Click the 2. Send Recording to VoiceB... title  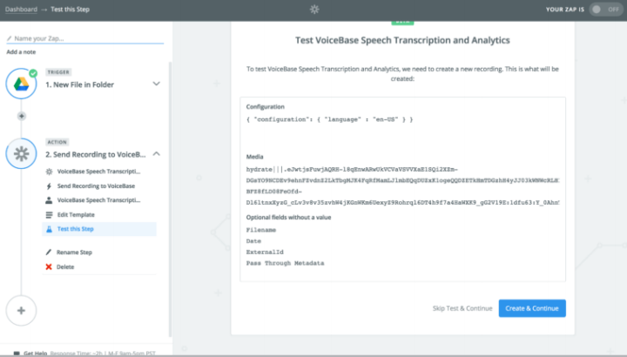[x=95, y=154]
